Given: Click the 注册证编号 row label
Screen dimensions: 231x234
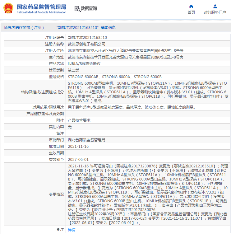Looking at the screenshot, I should (x=54, y=38).
